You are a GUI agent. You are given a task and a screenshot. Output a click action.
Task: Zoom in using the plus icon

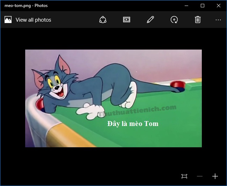tap(215, 176)
